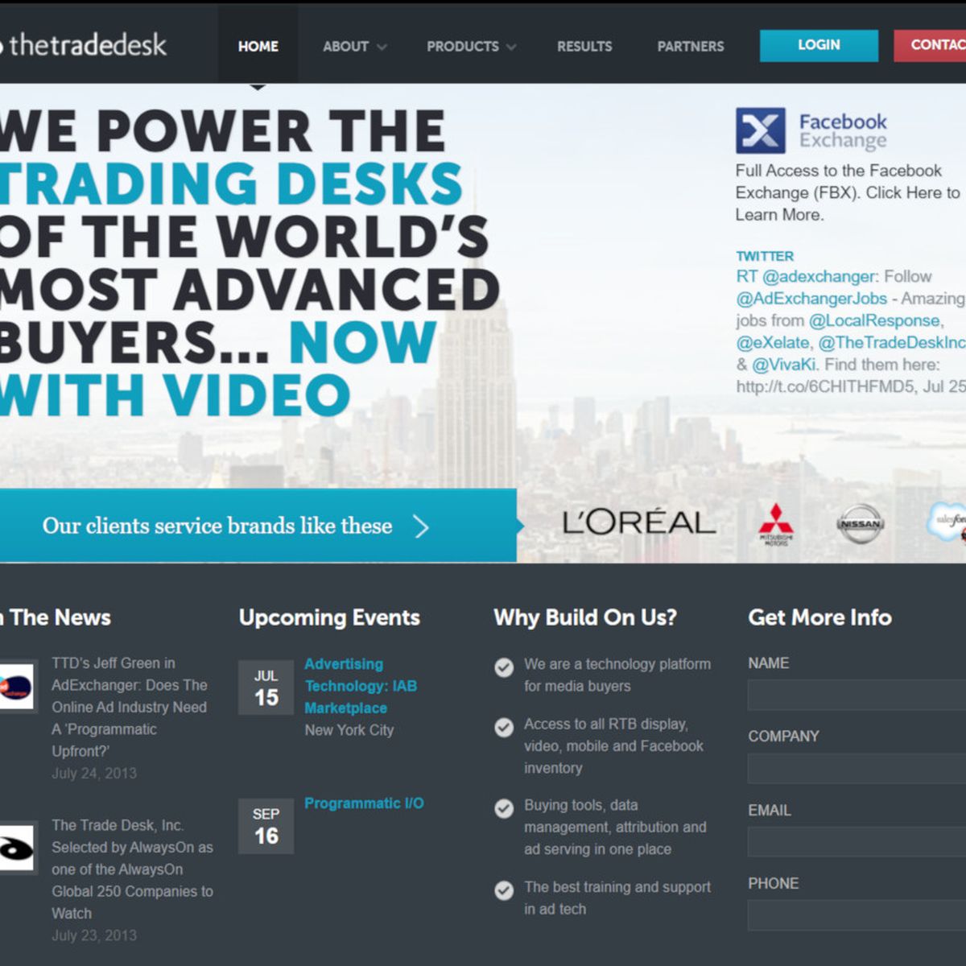Image resolution: width=966 pixels, height=966 pixels.
Task: Open the AlwaysOn news thumbnail
Action: pos(16,848)
